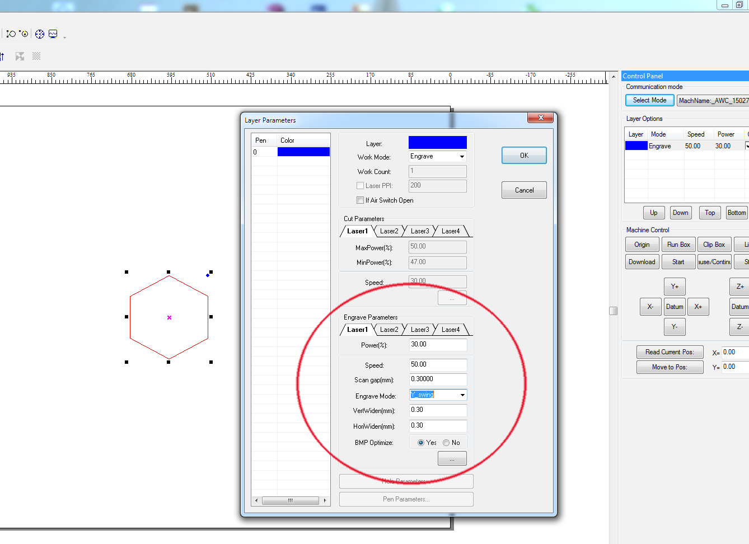Click Datum between X- and X+
Viewport: 749px width, 544px height.
click(675, 307)
